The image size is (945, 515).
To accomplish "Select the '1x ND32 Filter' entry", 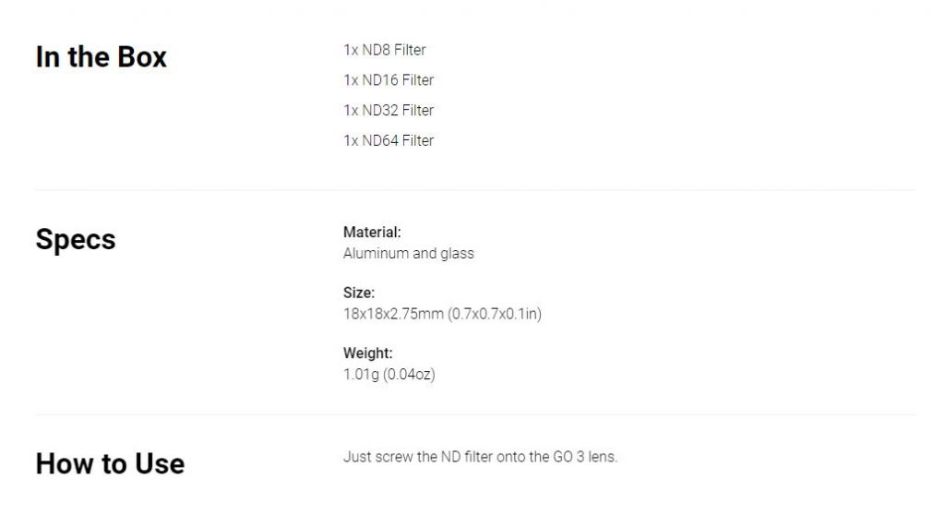I will coord(389,111).
